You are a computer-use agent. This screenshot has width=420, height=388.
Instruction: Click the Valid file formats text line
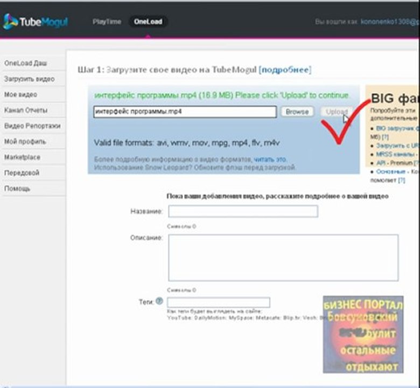187,143
